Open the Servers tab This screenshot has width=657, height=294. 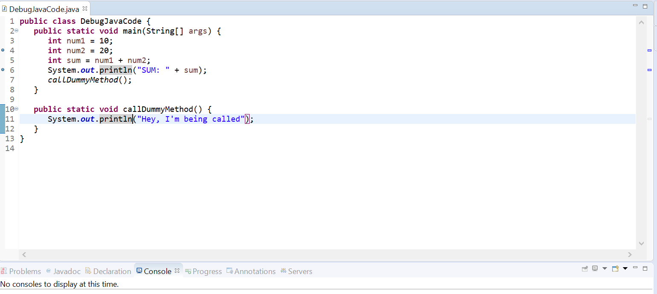[x=297, y=271]
